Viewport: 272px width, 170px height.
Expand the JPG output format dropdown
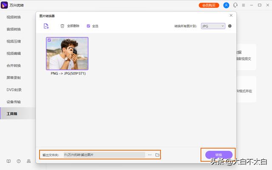tap(212, 26)
